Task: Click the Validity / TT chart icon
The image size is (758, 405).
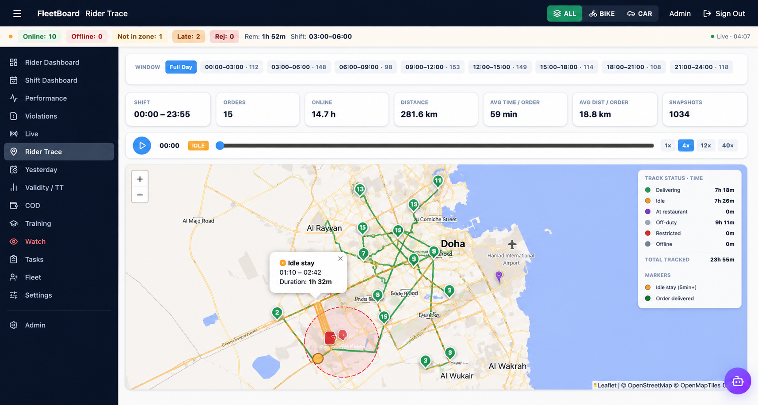Action: (14, 188)
